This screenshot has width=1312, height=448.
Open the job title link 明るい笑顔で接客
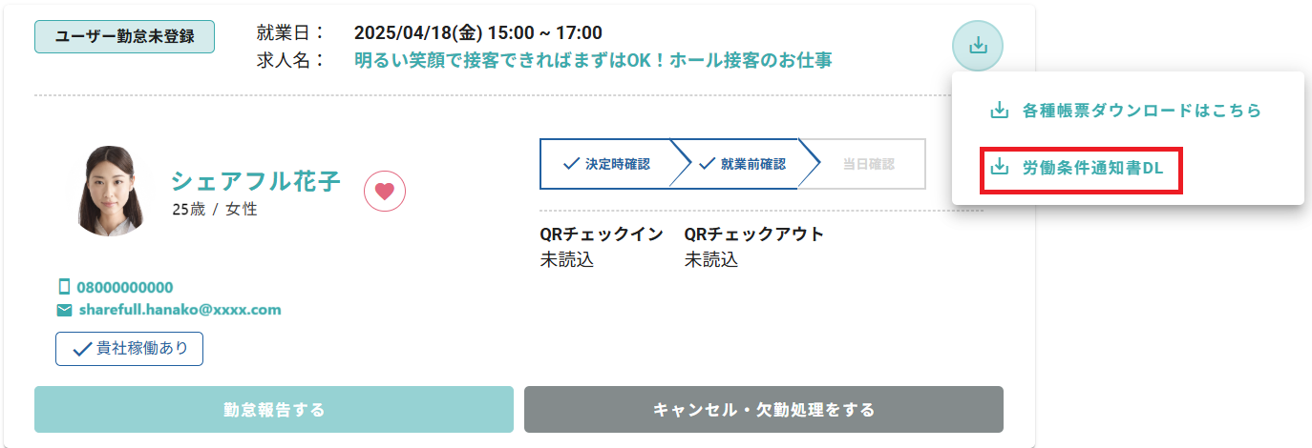592,60
